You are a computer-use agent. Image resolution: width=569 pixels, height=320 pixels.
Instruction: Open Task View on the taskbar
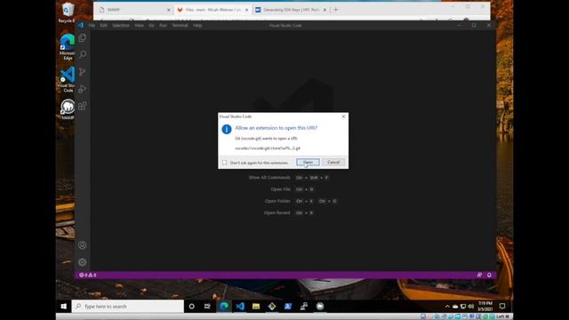(207, 306)
